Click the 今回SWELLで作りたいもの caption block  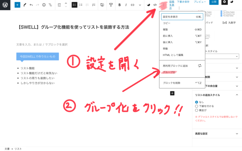[37, 57]
